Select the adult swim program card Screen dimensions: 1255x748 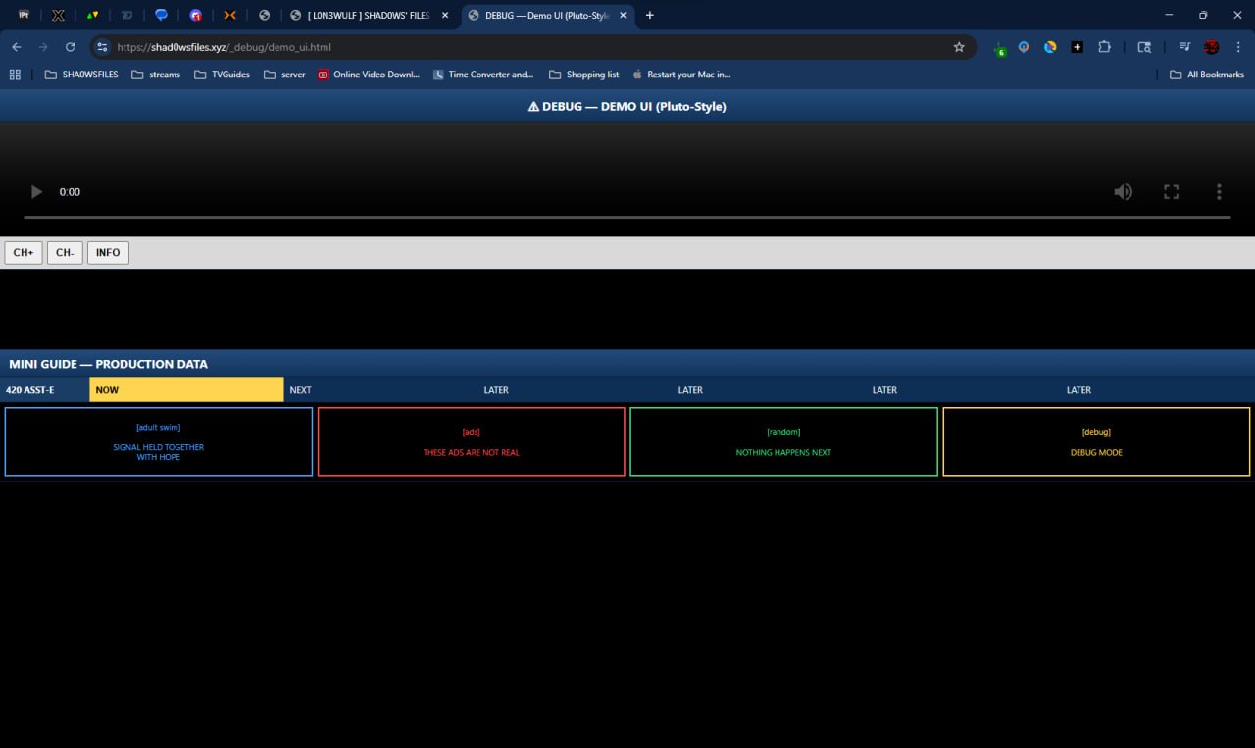pos(159,442)
